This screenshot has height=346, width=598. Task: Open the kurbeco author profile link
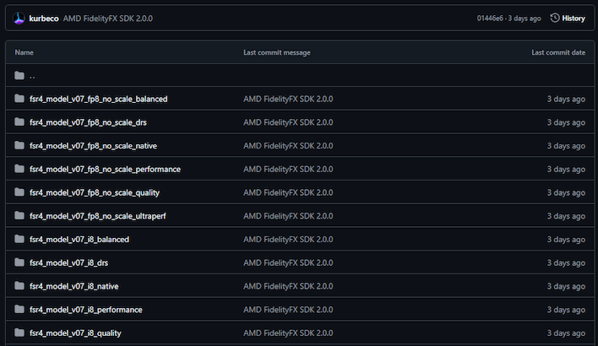(x=44, y=18)
